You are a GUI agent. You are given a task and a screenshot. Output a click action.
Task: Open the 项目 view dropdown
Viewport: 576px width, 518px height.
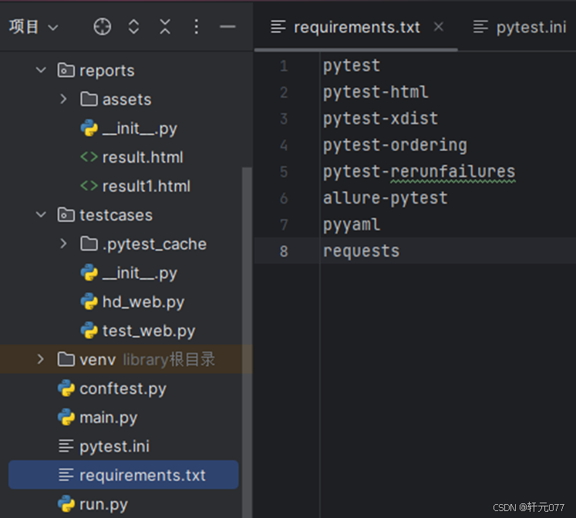coord(33,27)
